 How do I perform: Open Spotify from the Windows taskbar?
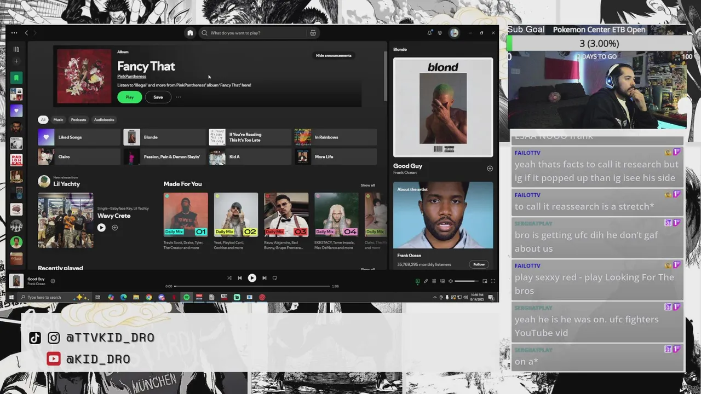point(187,297)
